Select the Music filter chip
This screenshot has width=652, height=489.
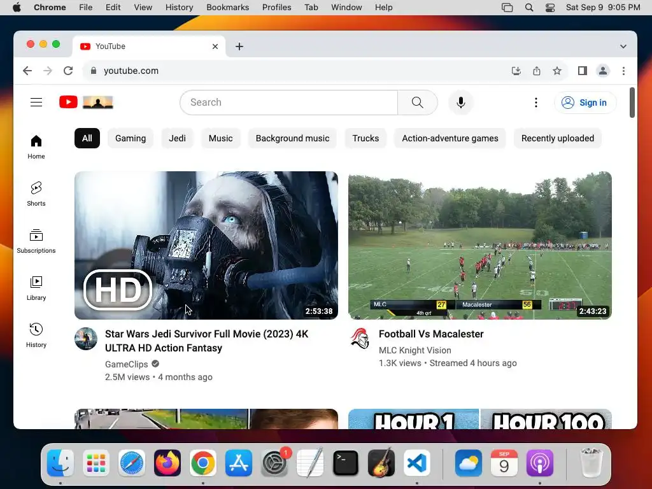point(220,138)
